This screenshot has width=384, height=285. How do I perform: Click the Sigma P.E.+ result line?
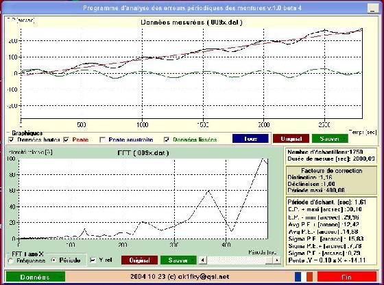click(325, 246)
